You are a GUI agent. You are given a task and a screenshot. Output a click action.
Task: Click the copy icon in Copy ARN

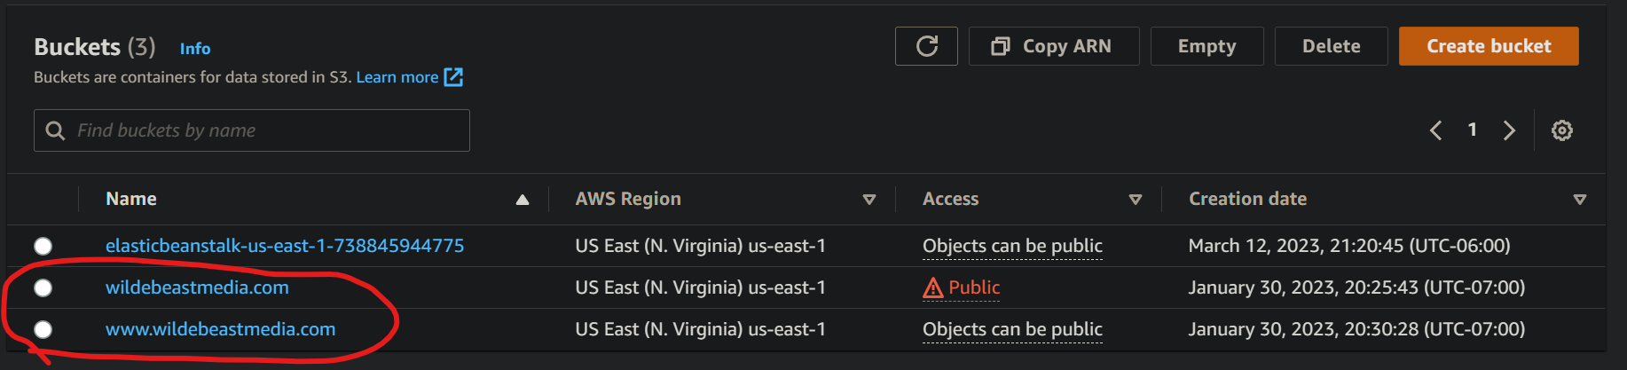[x=1000, y=46]
